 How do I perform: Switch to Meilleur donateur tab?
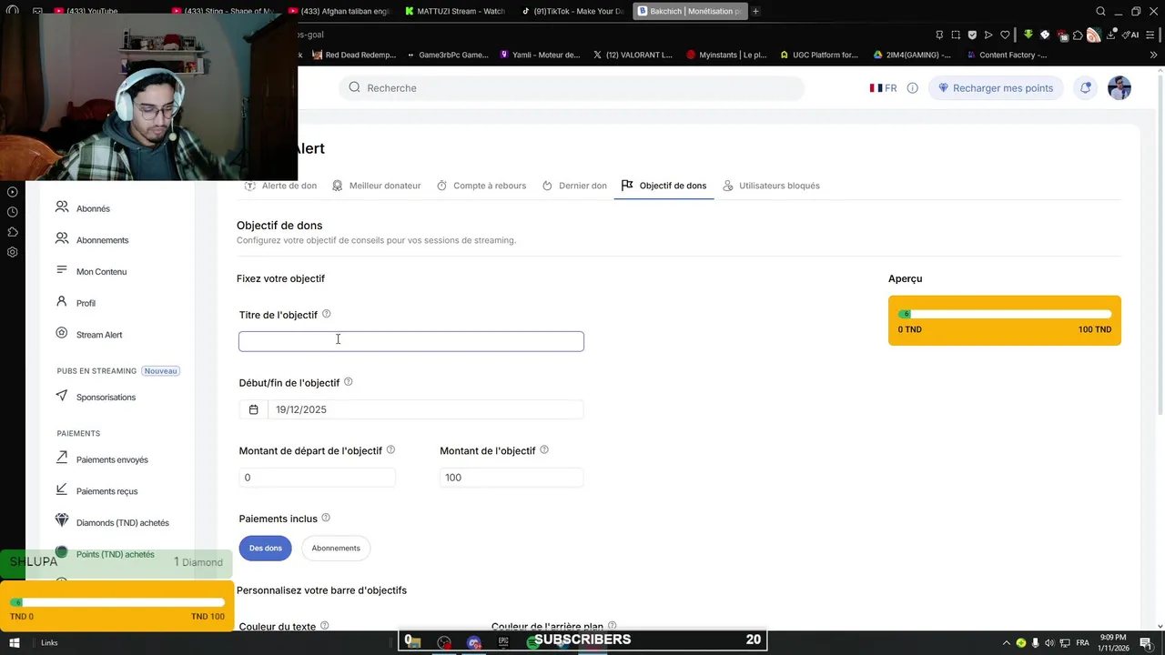coord(376,186)
